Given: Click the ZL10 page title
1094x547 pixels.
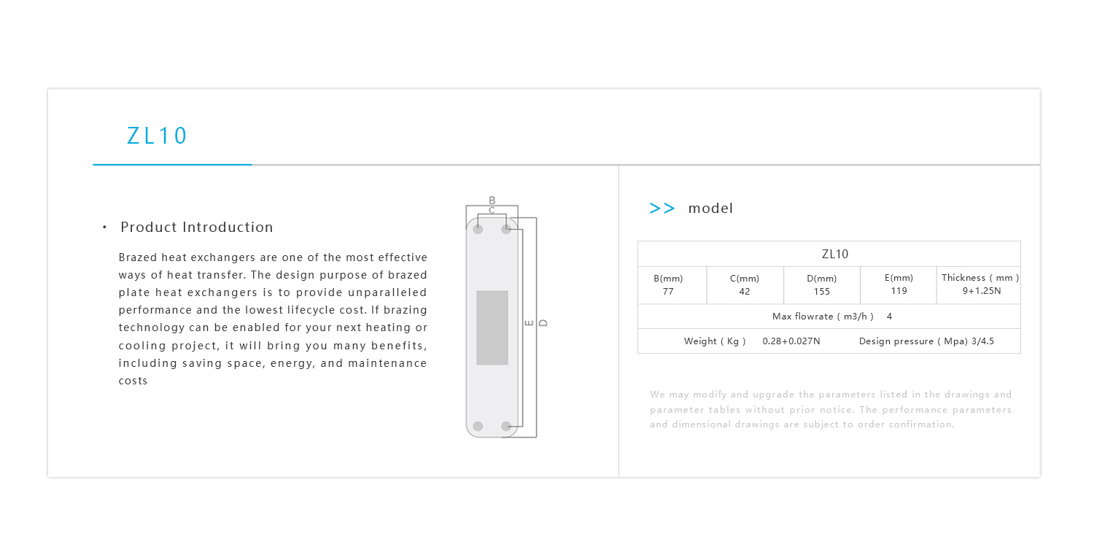Looking at the screenshot, I should point(158,136).
